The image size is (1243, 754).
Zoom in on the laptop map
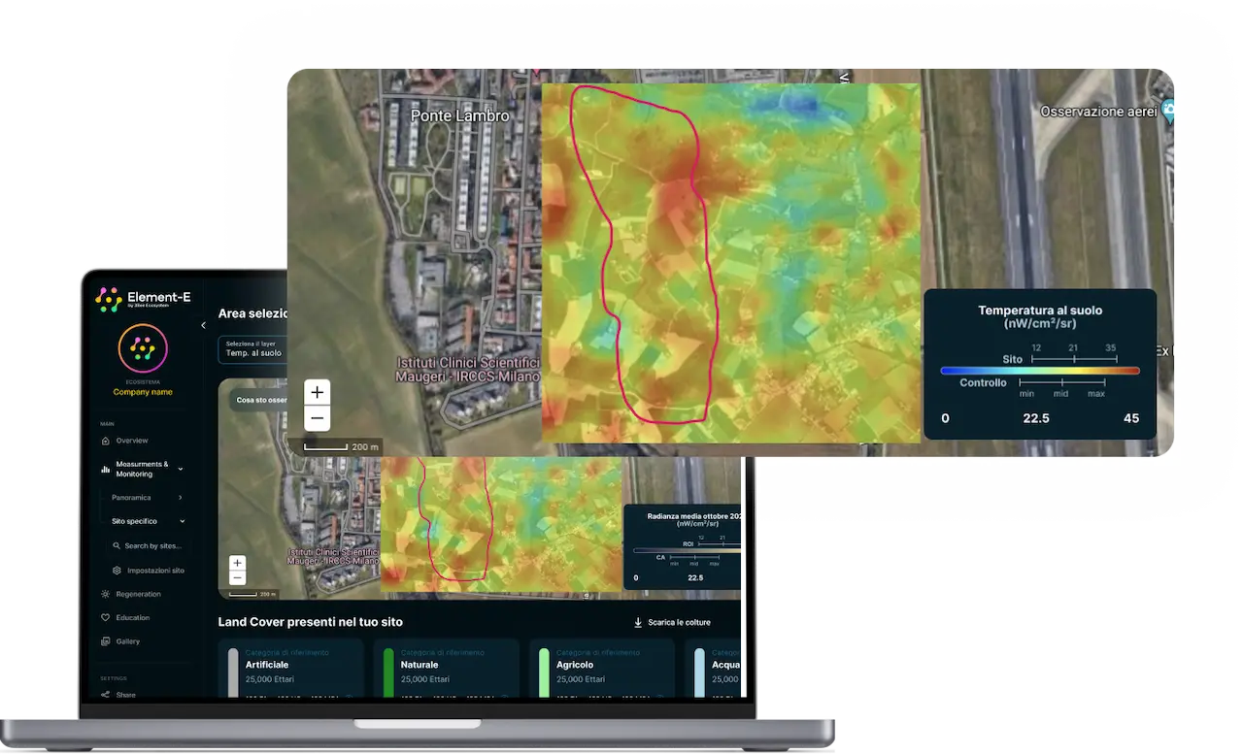tap(238, 563)
